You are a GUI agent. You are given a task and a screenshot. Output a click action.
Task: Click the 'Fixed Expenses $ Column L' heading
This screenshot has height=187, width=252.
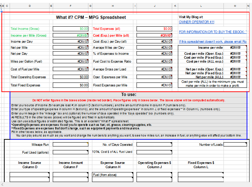click(201, 165)
